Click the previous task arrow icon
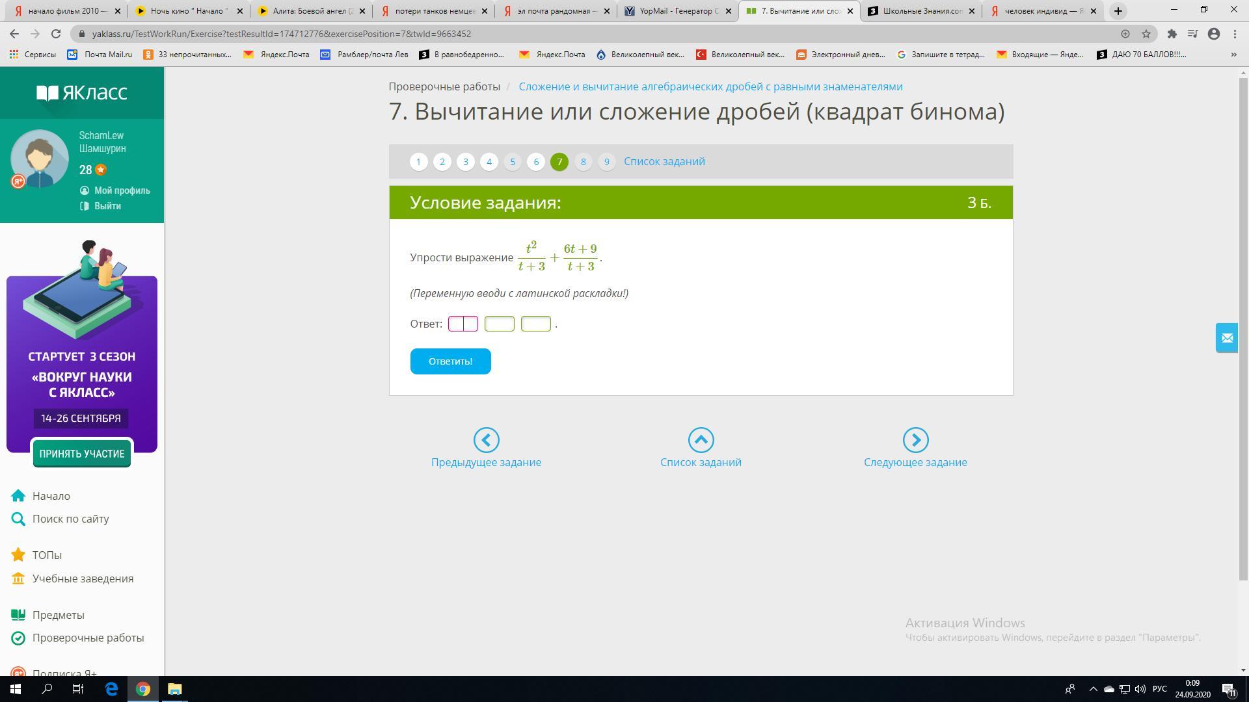 coord(486,440)
